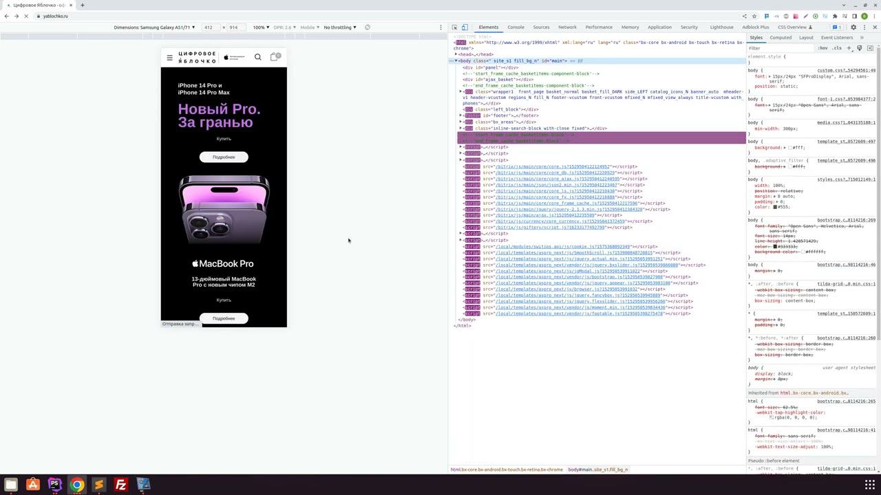
Task: Click the inspect element picker icon
Action: click(x=454, y=27)
